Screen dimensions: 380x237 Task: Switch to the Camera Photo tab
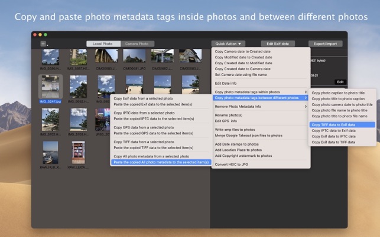pyautogui.click(x=137, y=44)
